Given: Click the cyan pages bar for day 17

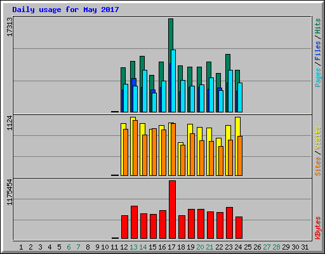Looking at the screenshot, I should point(173,81).
